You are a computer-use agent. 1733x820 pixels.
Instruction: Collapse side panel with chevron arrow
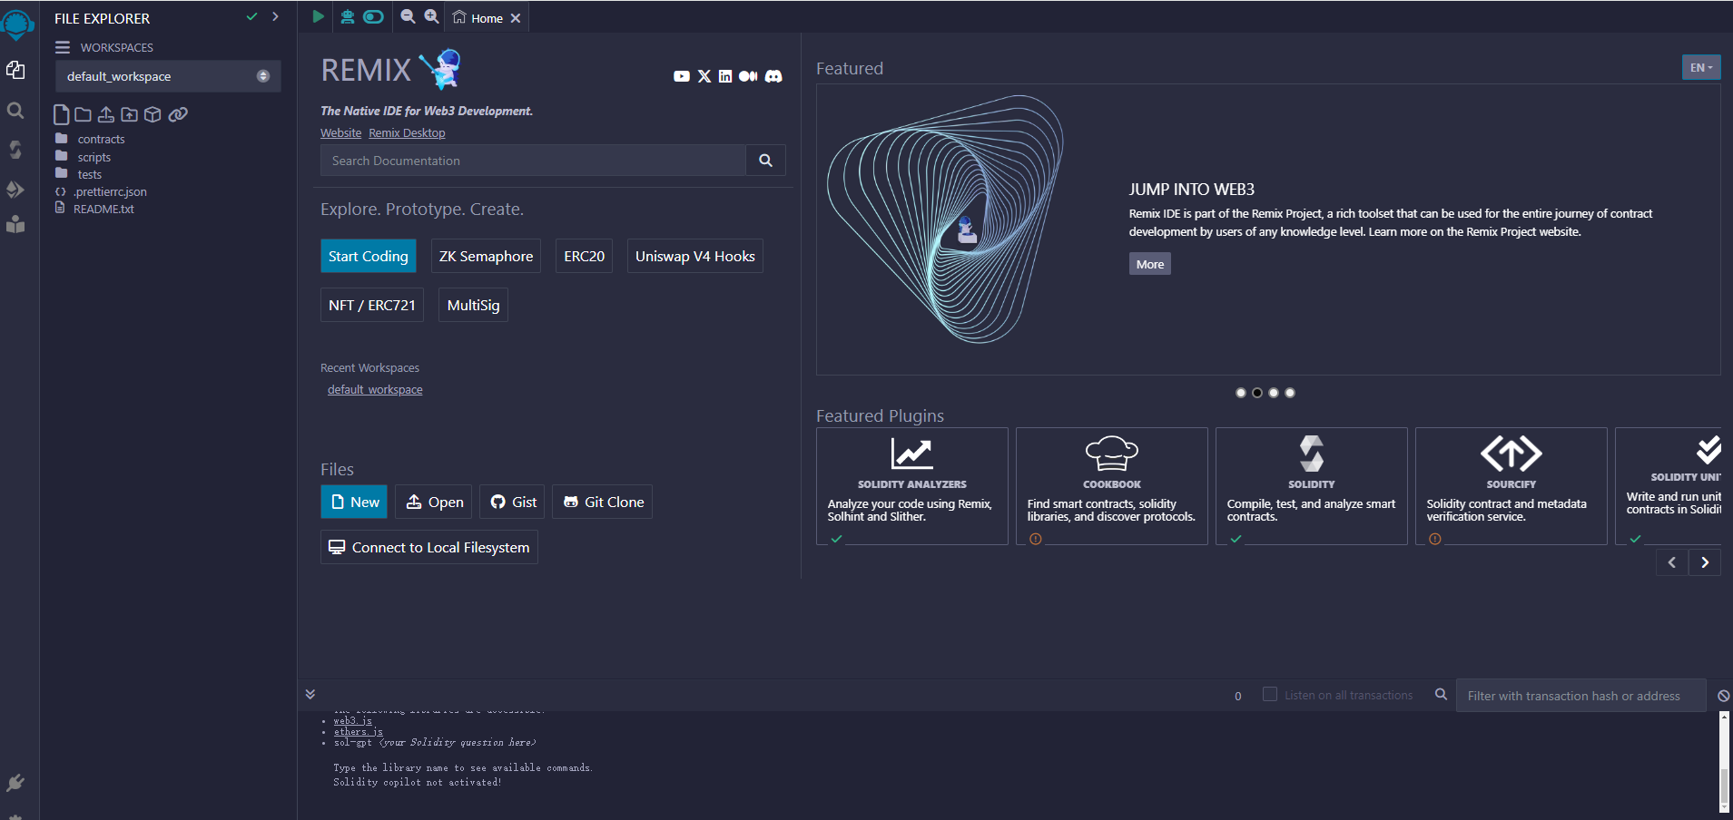pyautogui.click(x=275, y=17)
